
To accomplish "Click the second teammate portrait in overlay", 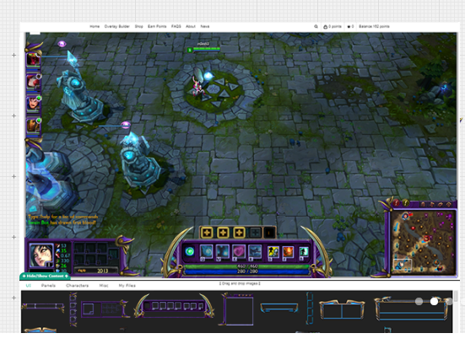I will pyautogui.click(x=34, y=82).
